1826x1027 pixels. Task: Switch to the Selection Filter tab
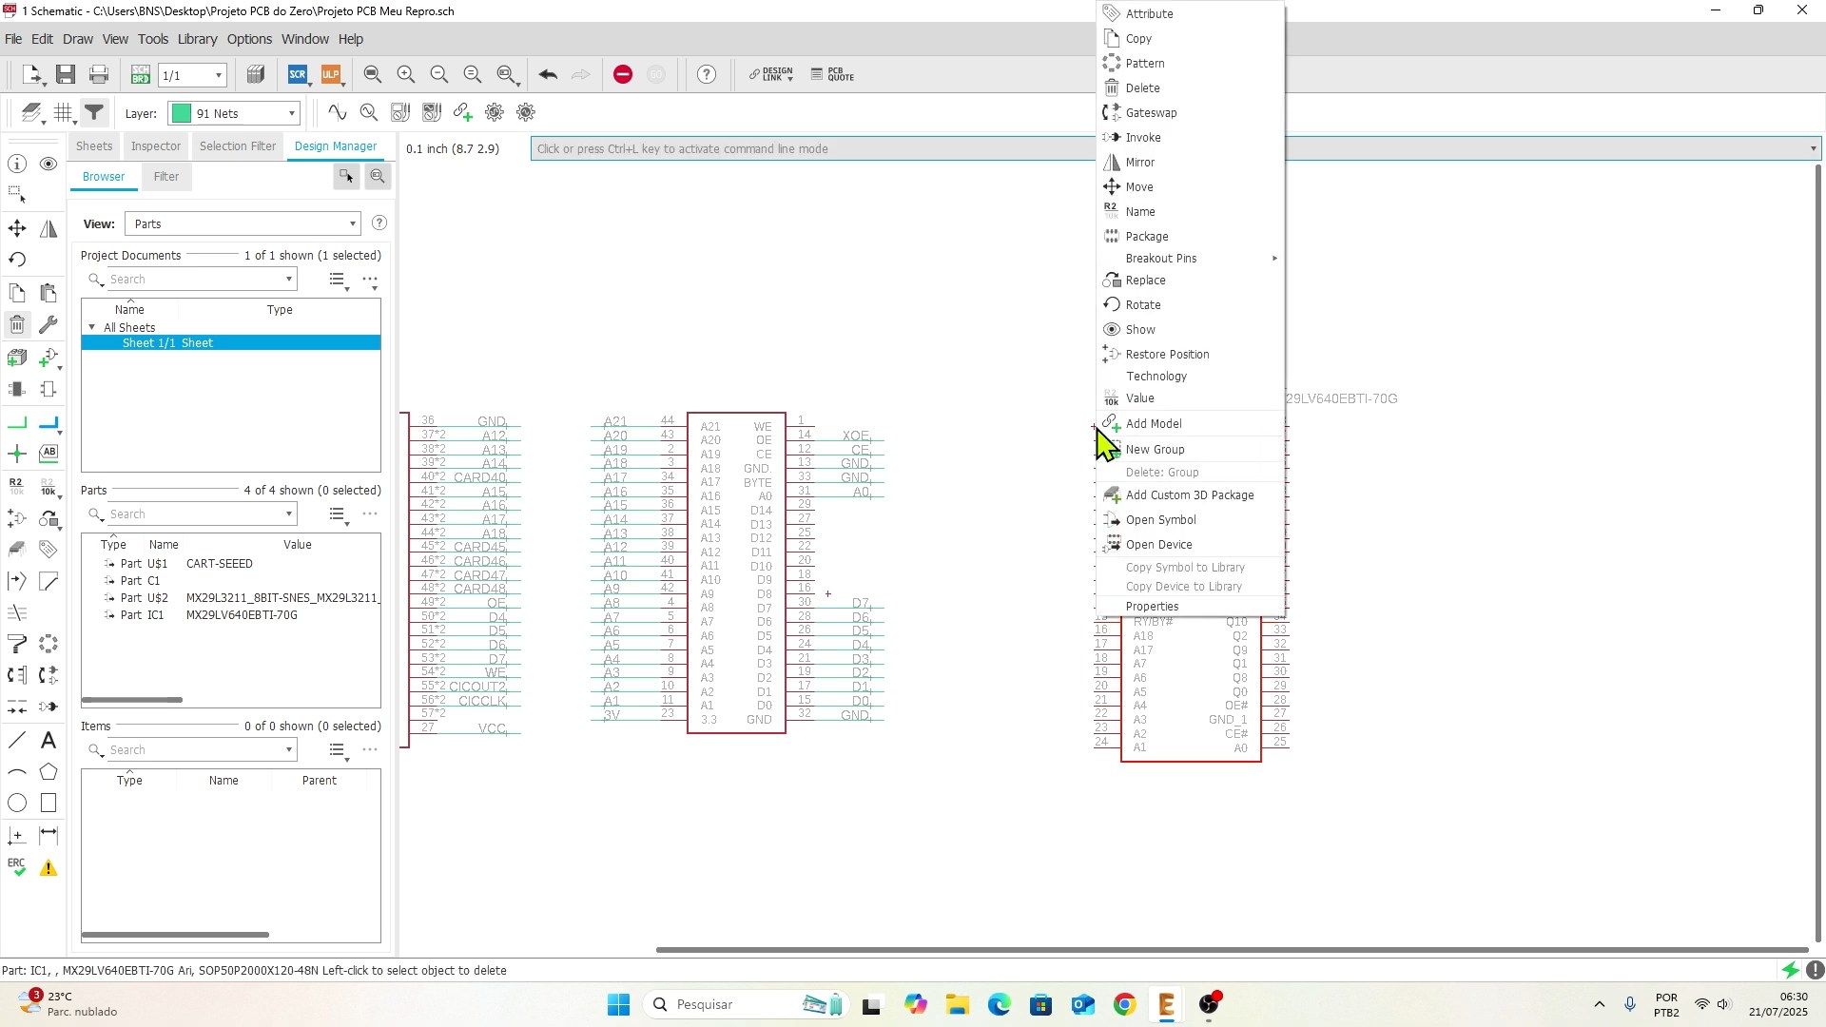238,146
